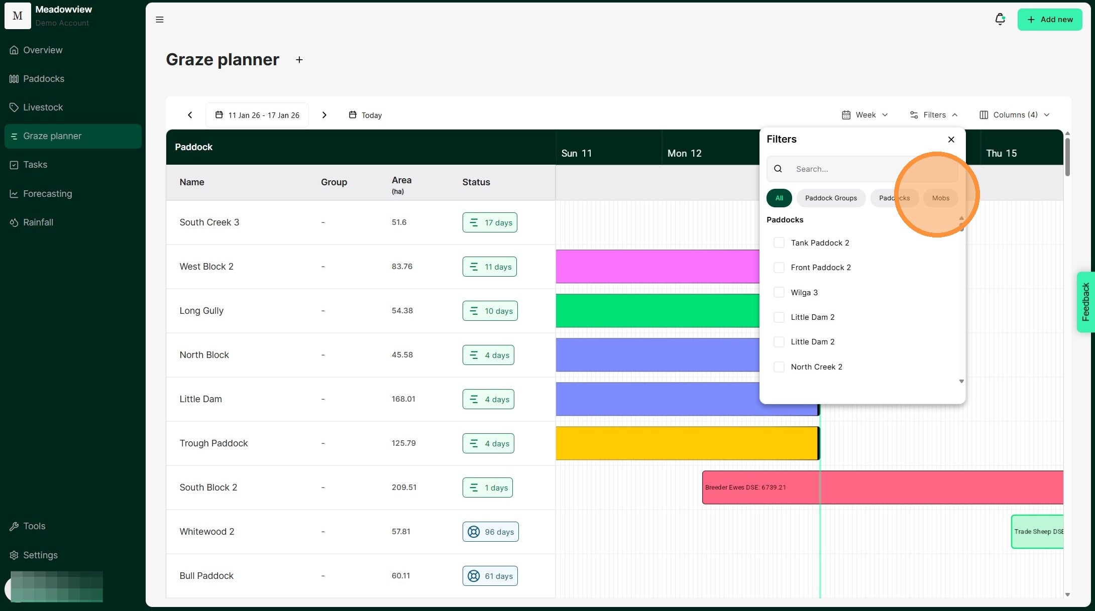Check the Tank Paddock 2 checkbox

coord(779,243)
